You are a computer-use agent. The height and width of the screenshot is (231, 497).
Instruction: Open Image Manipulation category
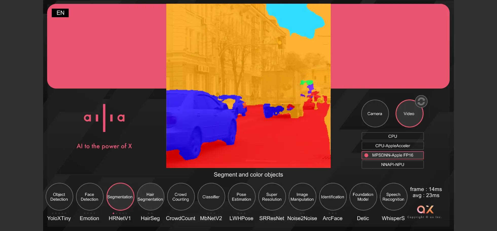302,197
